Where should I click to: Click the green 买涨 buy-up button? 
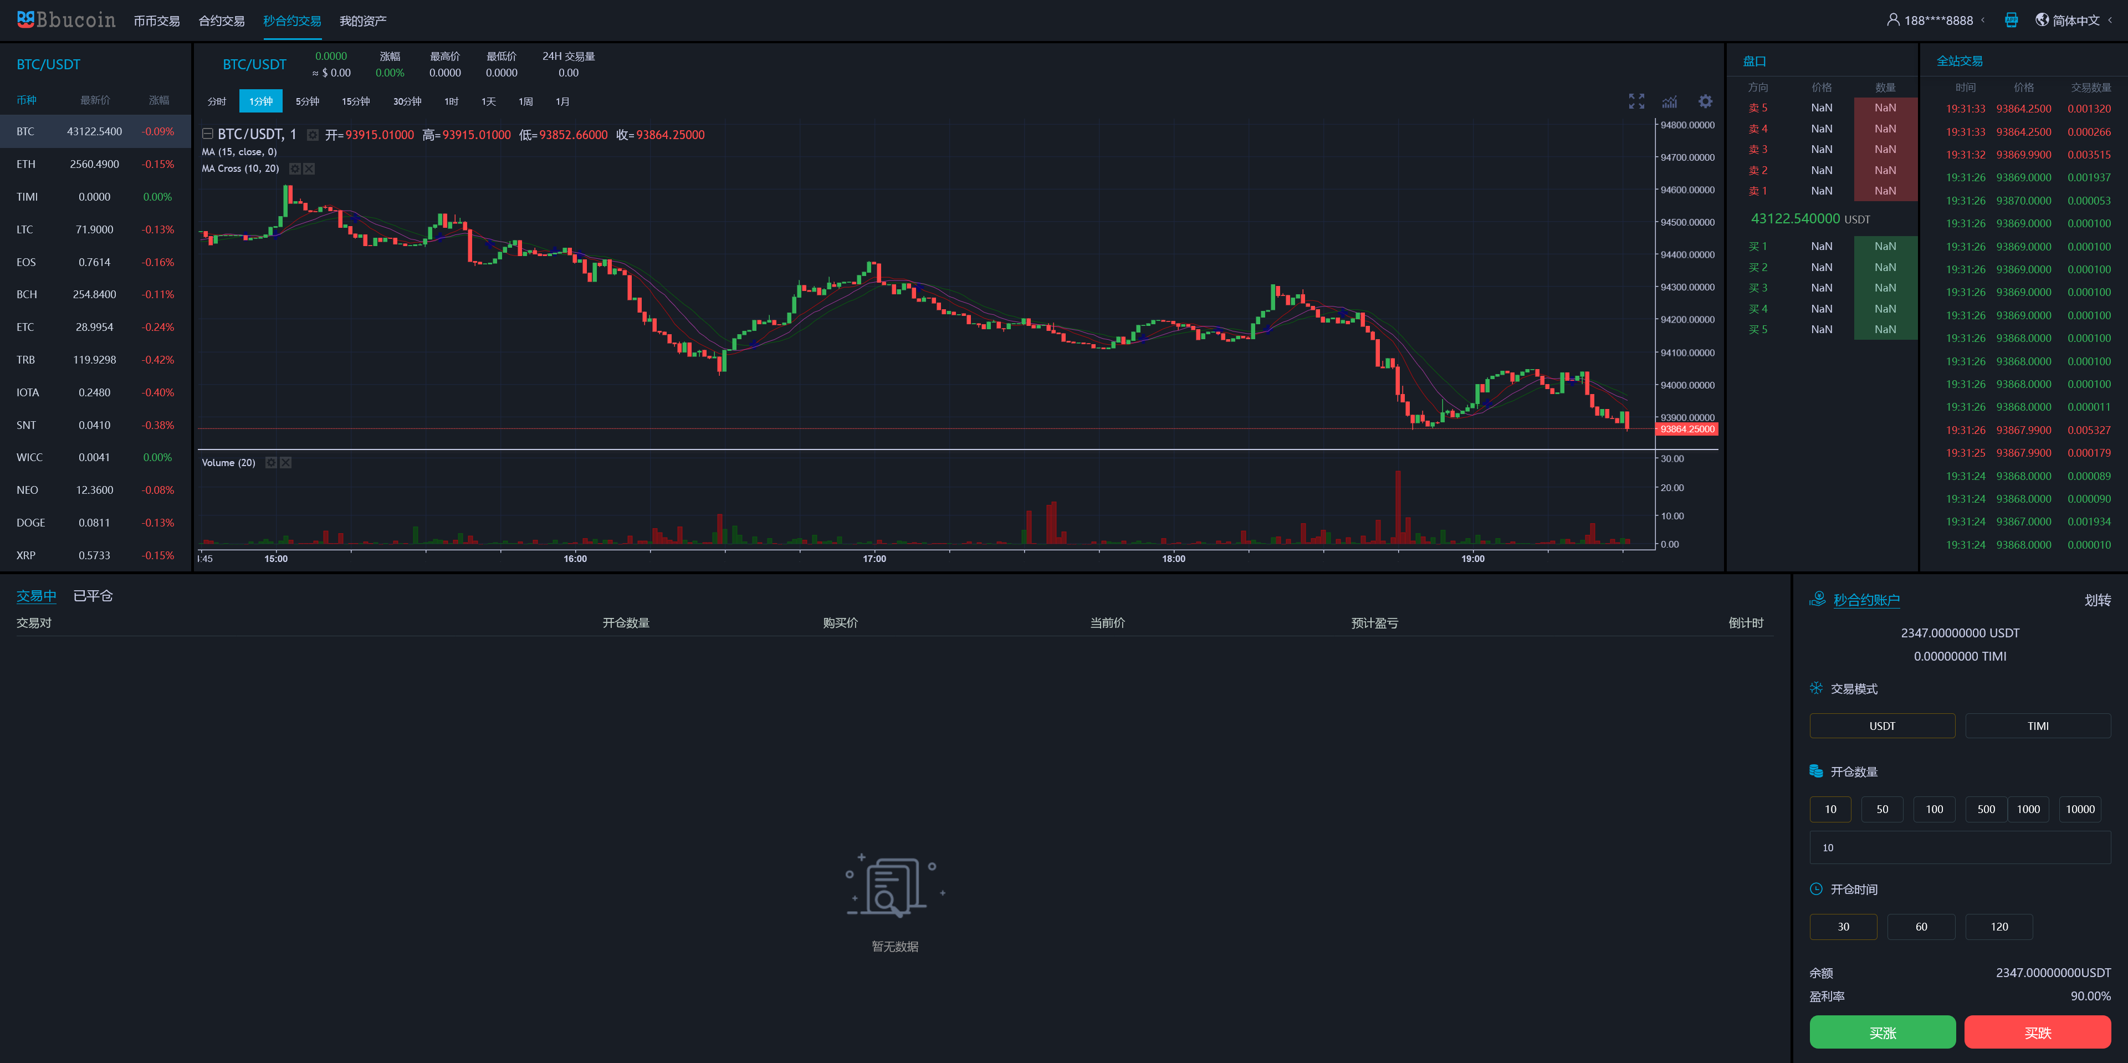pos(1882,1033)
